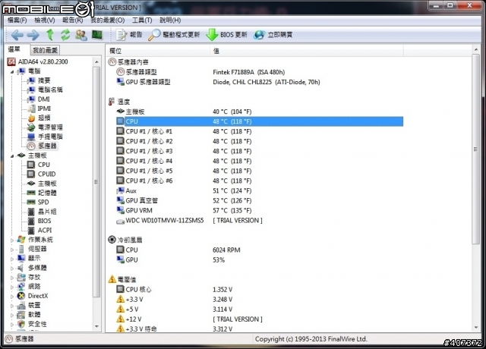
Task: Go back with the blue left arrow
Action: 17,35
